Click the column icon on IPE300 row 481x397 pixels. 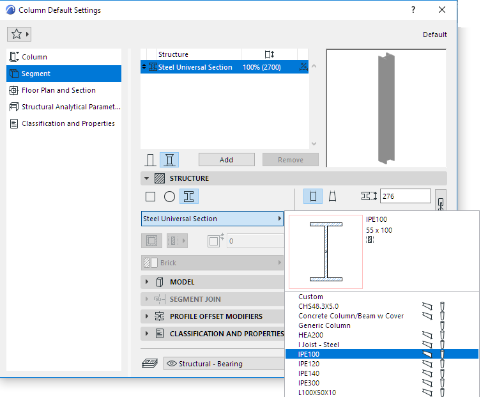[442, 383]
